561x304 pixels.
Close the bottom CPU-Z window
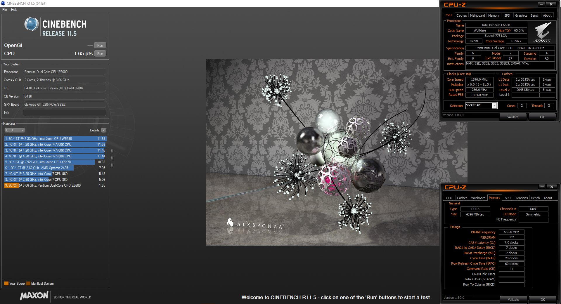pyautogui.click(x=552, y=187)
